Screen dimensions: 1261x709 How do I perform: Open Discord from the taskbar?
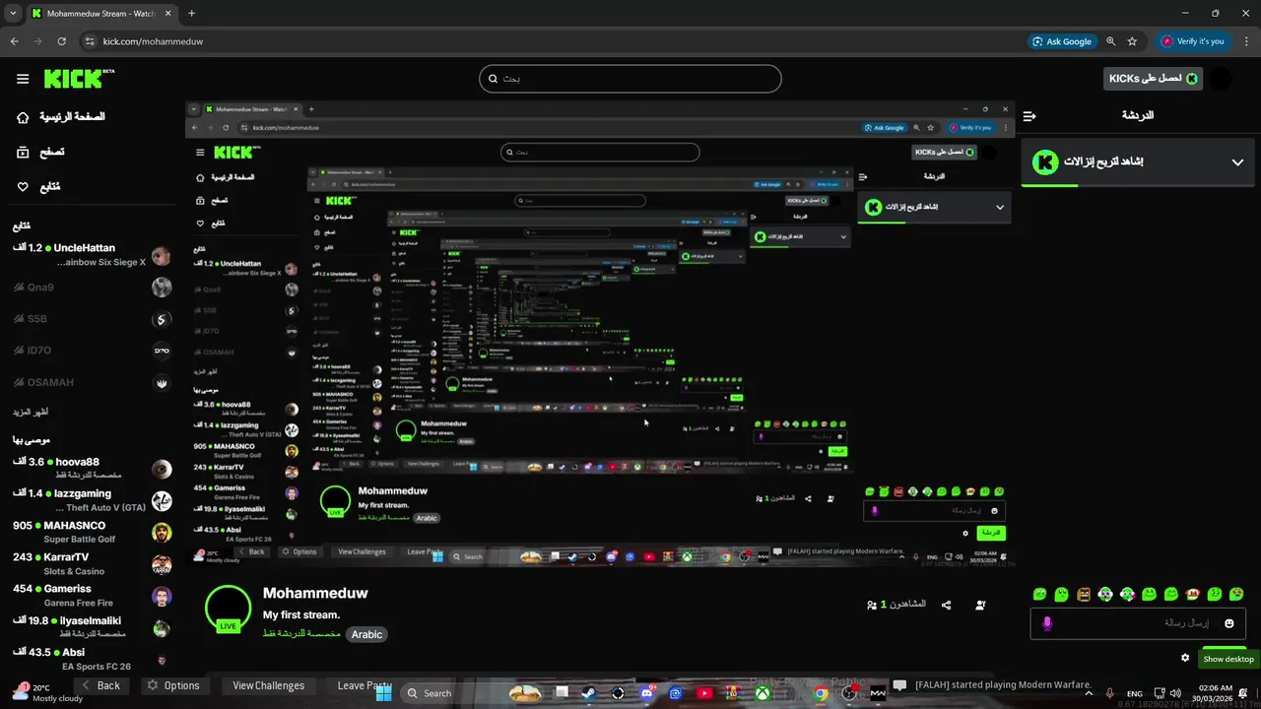point(646,693)
